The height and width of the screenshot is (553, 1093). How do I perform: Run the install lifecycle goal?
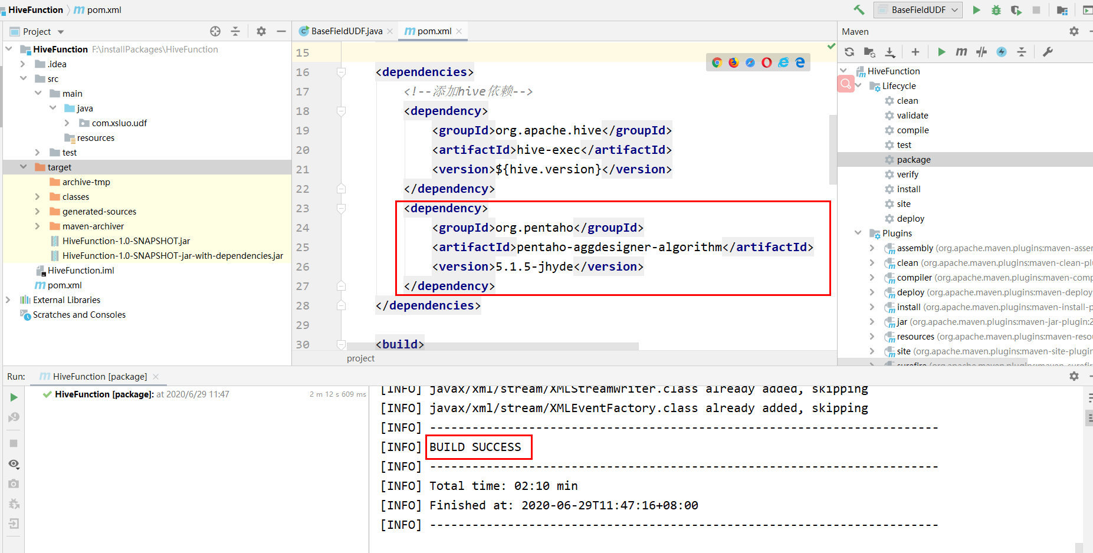(908, 189)
